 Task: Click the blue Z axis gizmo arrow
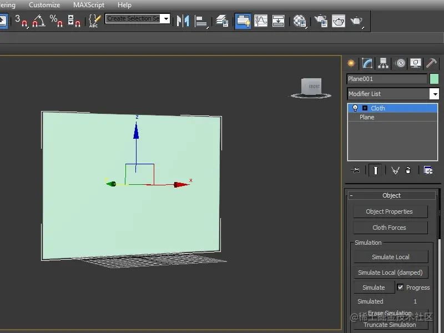click(136, 130)
